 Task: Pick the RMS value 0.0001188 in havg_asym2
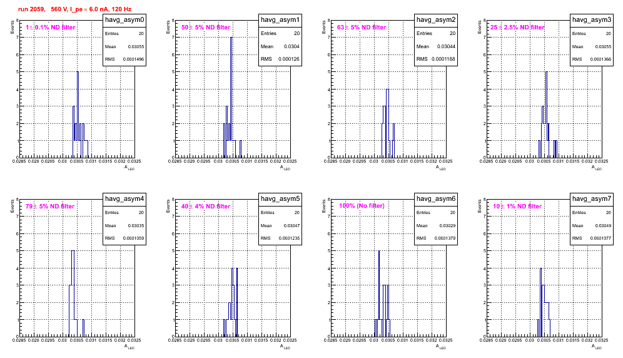pos(443,59)
